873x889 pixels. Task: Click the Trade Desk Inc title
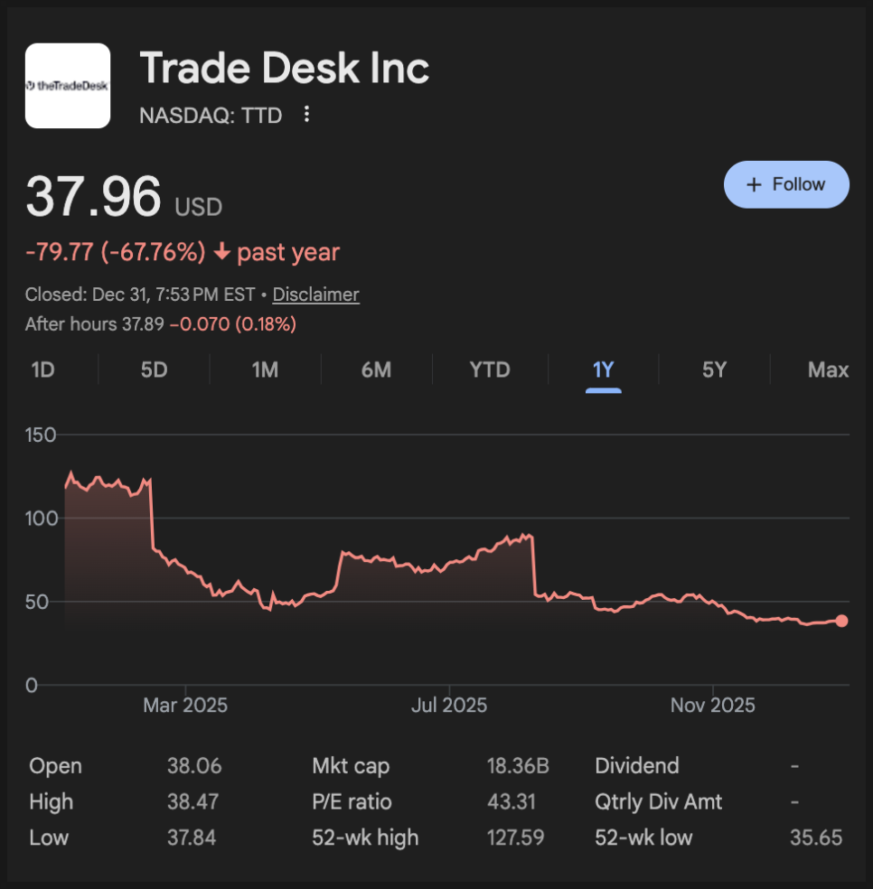pyautogui.click(x=285, y=68)
